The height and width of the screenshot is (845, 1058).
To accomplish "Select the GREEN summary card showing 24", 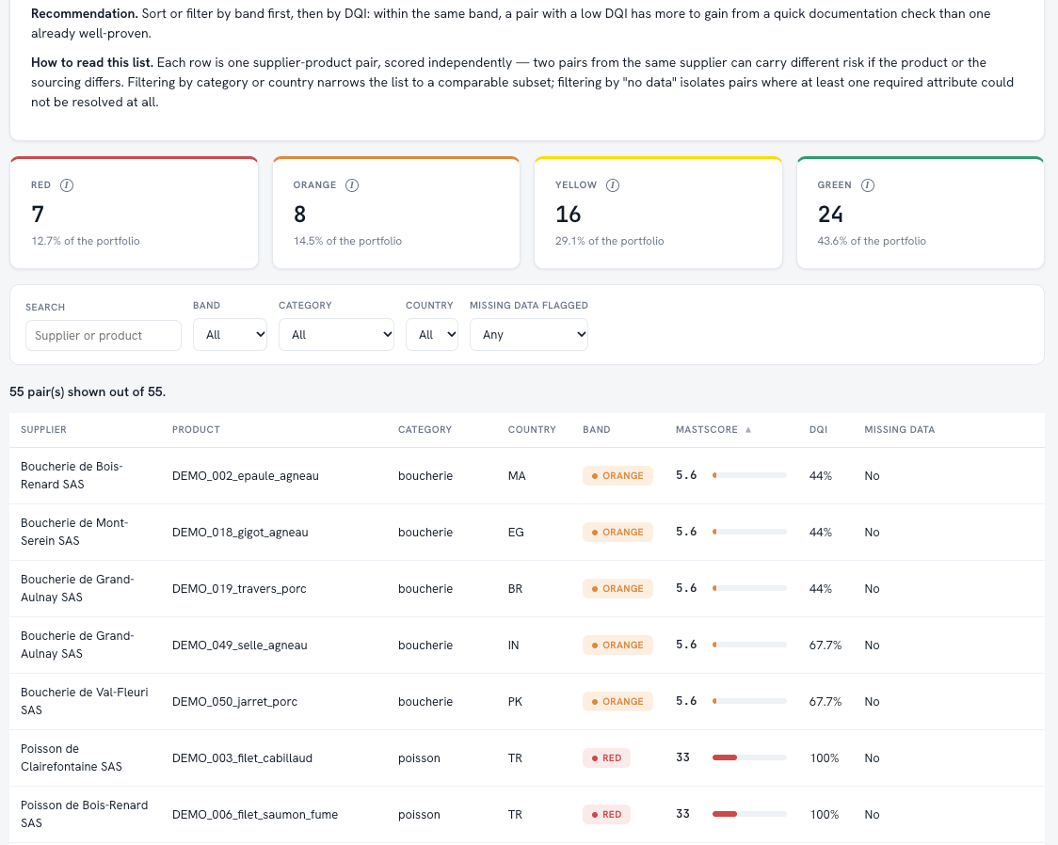I will click(x=921, y=213).
